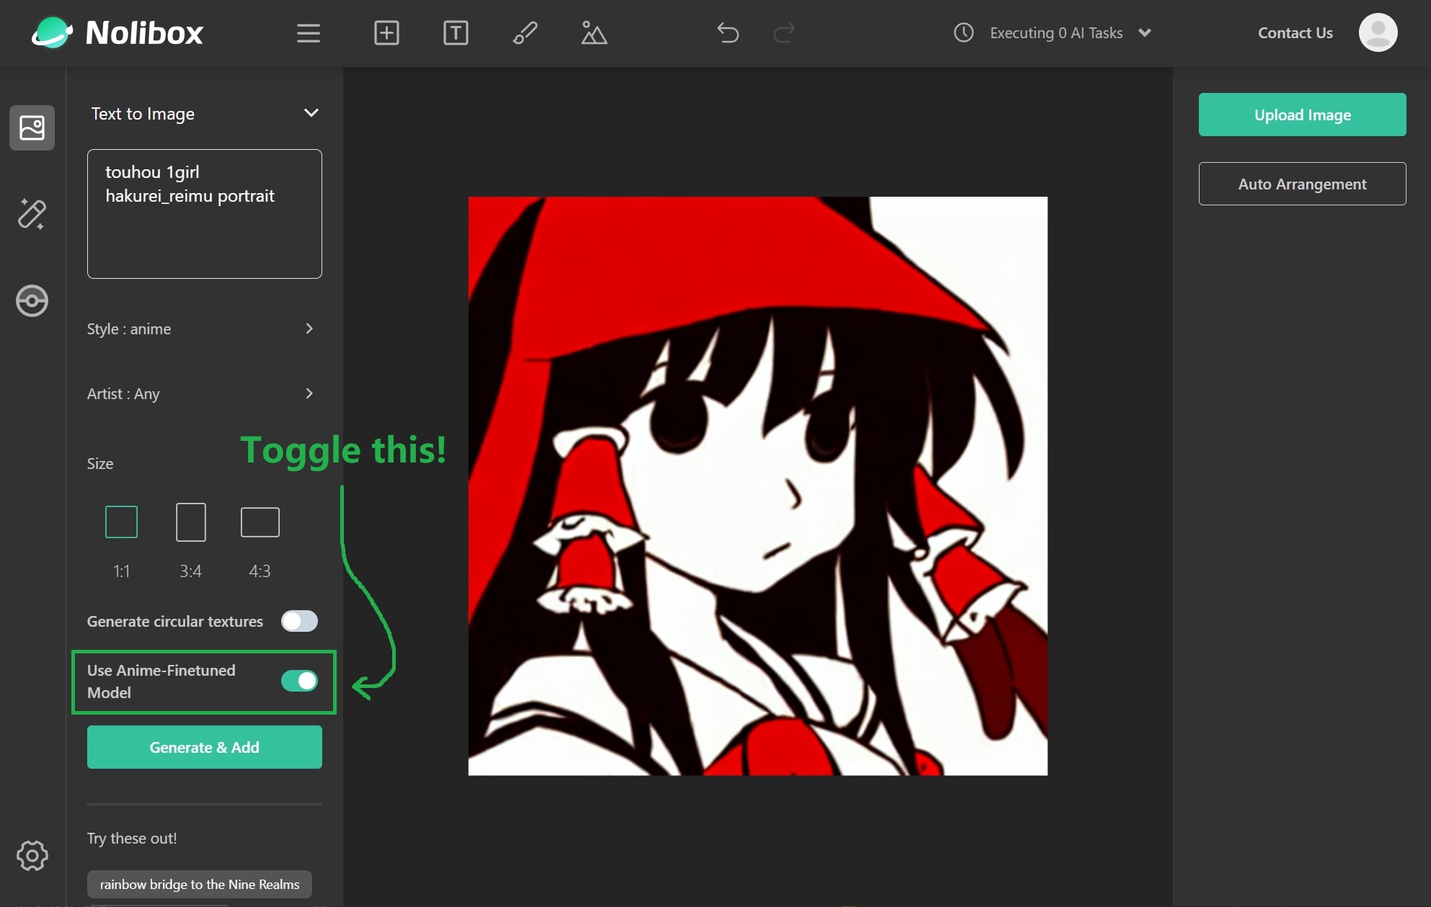Open the magic wand sidebar panel
This screenshot has width=1431, height=907.
[x=32, y=214]
